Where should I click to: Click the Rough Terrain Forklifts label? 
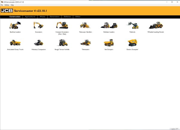[x=62, y=50]
